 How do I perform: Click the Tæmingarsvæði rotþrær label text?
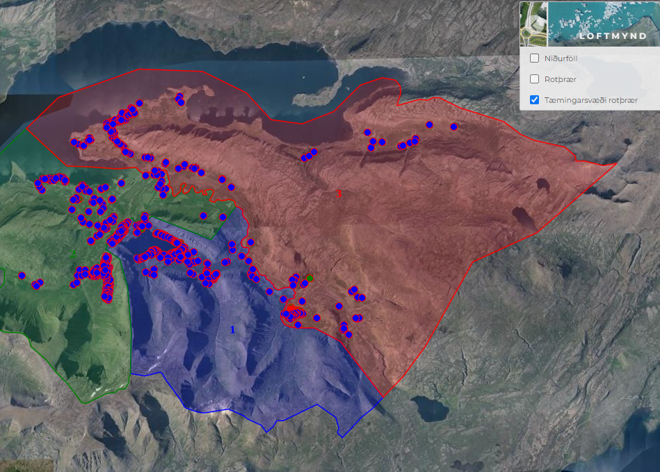point(591,100)
